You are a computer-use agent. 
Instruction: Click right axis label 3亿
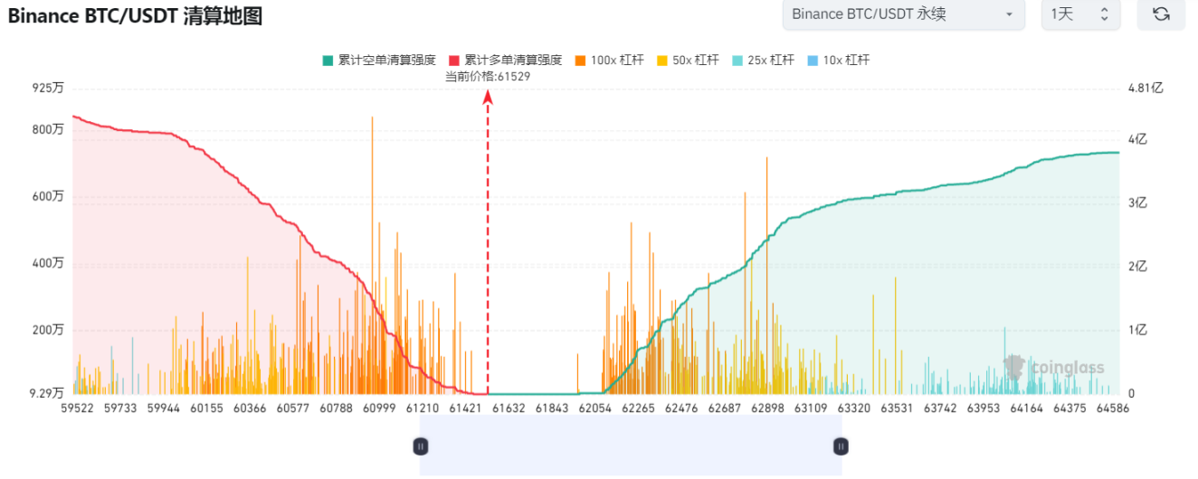point(1136,202)
